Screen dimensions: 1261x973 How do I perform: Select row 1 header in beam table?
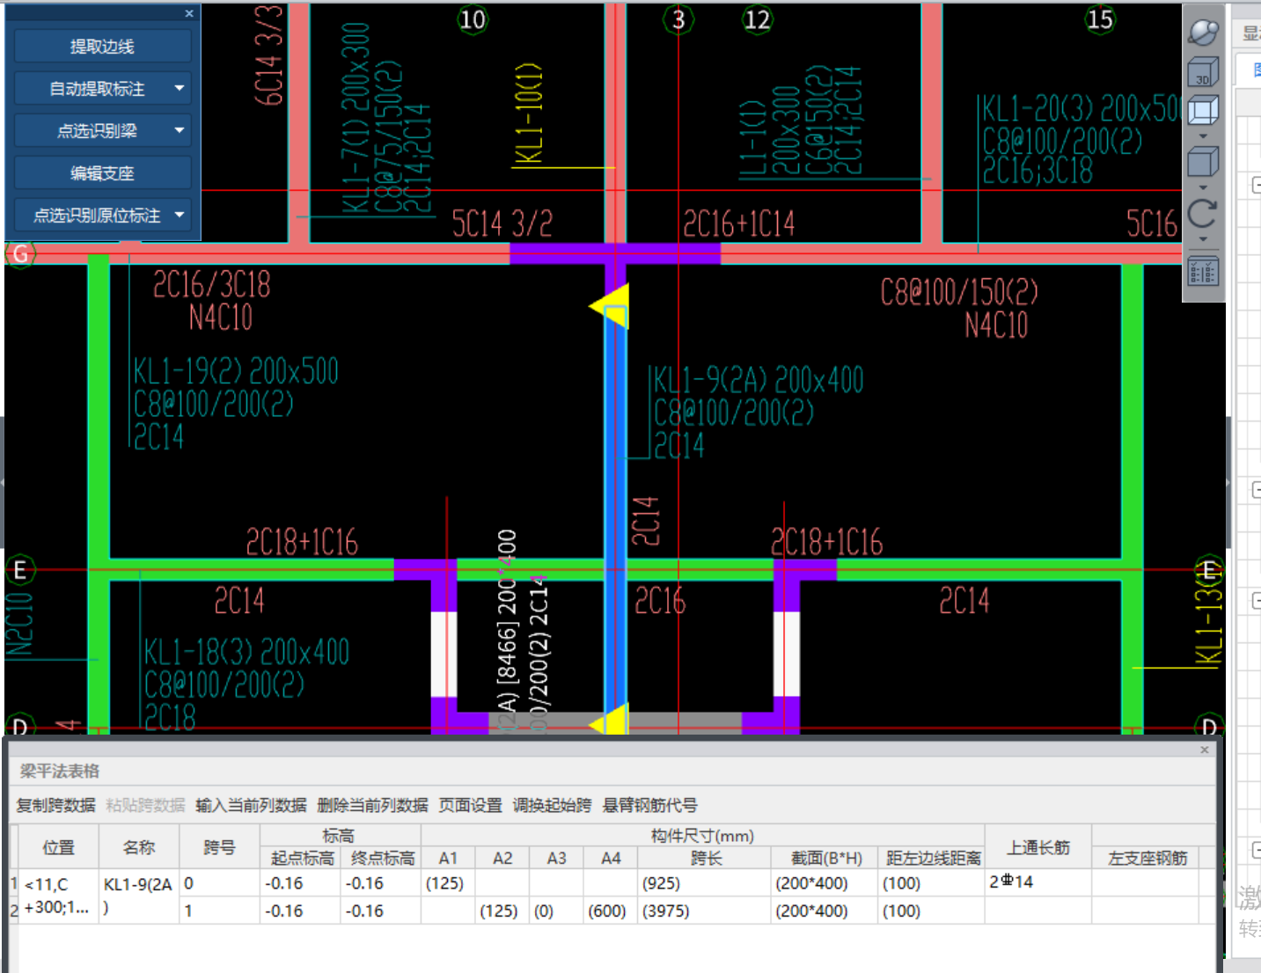(x=14, y=883)
